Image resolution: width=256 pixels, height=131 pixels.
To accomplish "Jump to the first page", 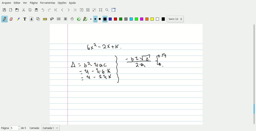I will [56, 10].
